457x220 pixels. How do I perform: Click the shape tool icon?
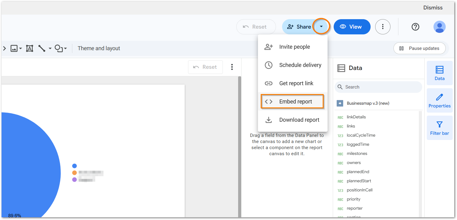(x=58, y=48)
